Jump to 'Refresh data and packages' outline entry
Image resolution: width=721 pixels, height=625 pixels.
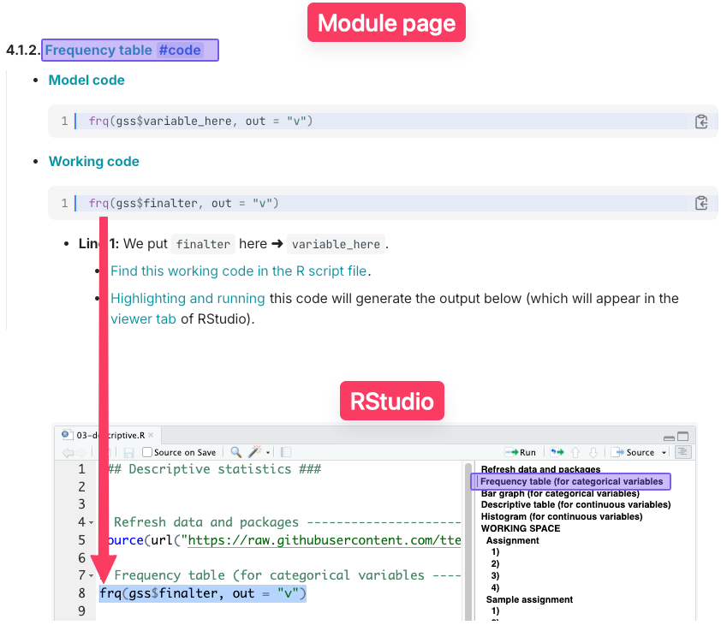click(x=540, y=469)
